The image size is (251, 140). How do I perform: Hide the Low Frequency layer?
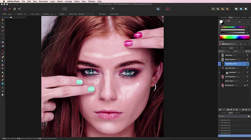pyautogui.click(x=247, y=77)
